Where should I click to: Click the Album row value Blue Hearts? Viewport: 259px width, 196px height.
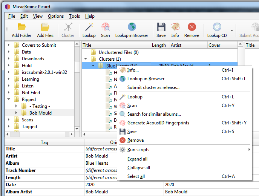coord(97,163)
